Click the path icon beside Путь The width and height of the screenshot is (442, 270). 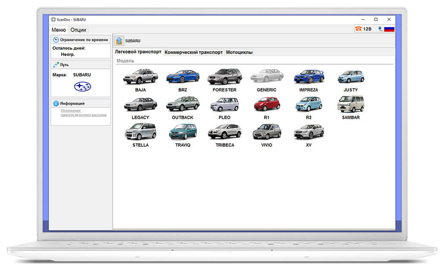[x=56, y=65]
